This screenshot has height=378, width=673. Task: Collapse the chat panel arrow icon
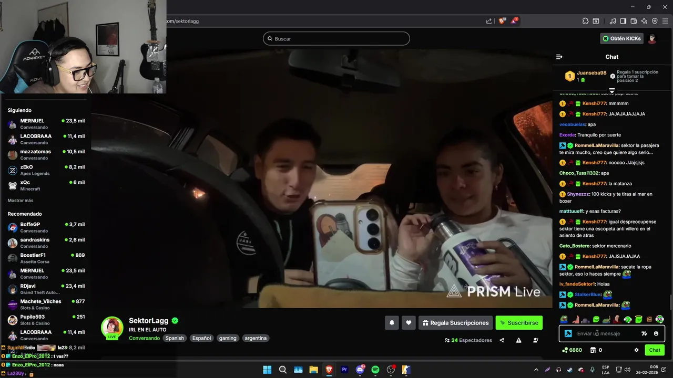(559, 57)
